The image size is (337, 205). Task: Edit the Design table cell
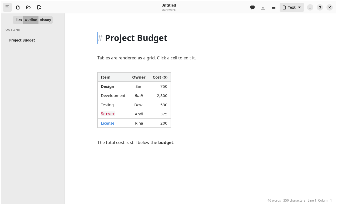click(113, 86)
